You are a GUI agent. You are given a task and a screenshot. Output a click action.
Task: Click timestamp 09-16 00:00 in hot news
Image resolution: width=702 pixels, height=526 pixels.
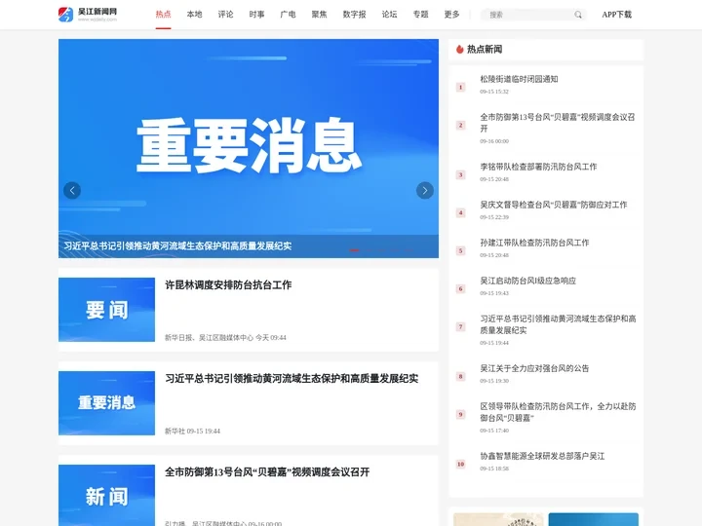point(494,141)
